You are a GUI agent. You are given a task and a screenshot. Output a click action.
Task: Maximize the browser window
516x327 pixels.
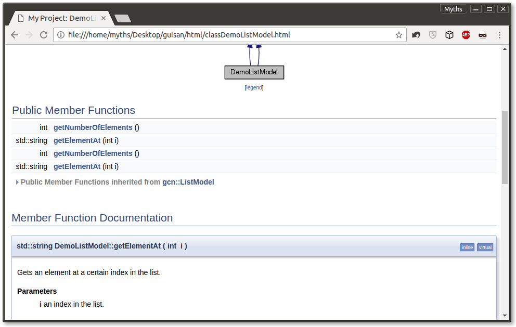point(489,9)
